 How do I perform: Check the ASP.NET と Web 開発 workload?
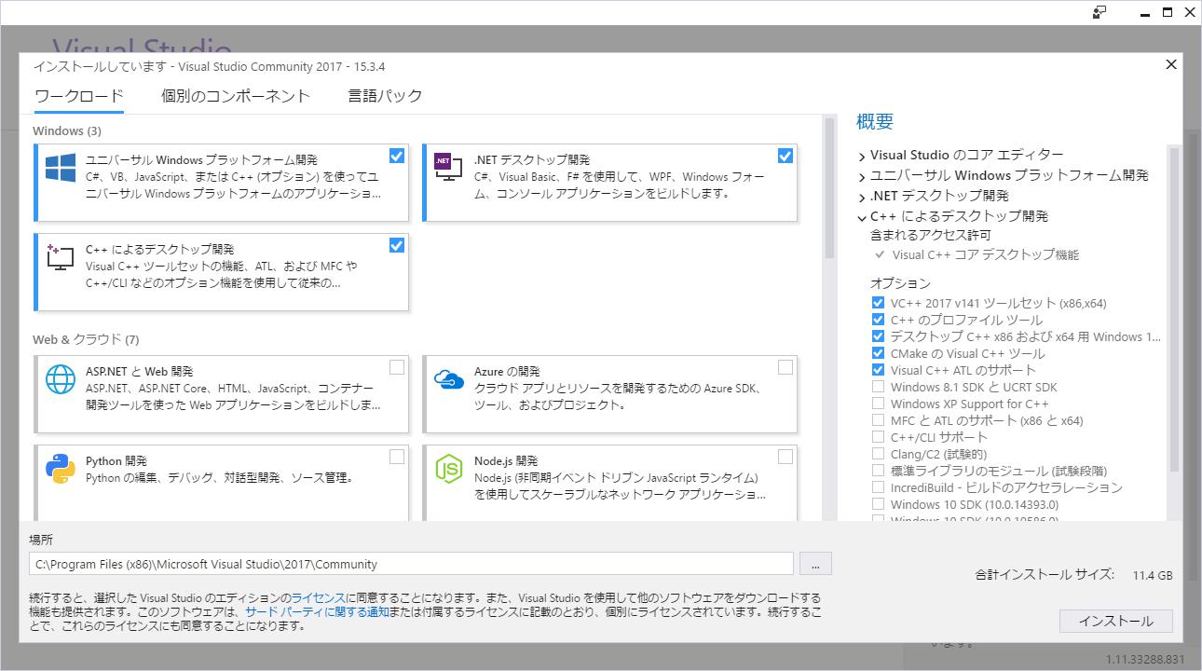397,367
